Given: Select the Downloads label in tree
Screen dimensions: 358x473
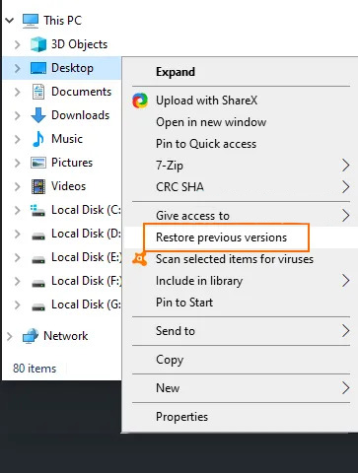Looking at the screenshot, I should [80, 115].
